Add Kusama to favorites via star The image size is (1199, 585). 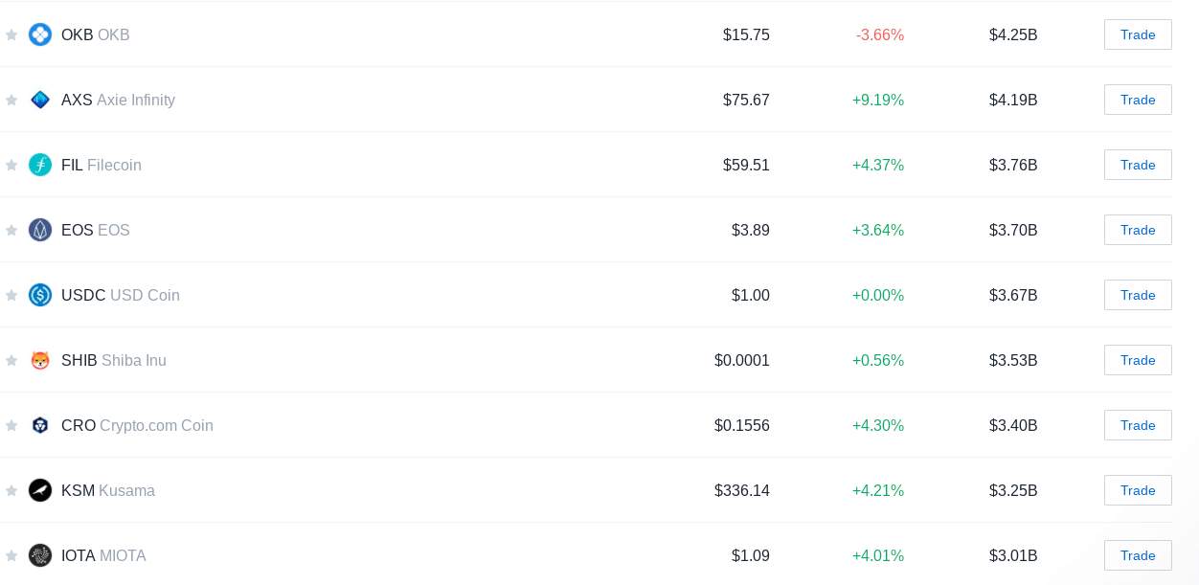click(x=11, y=490)
